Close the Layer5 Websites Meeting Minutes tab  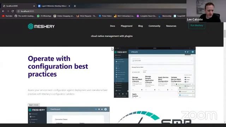point(69,6)
